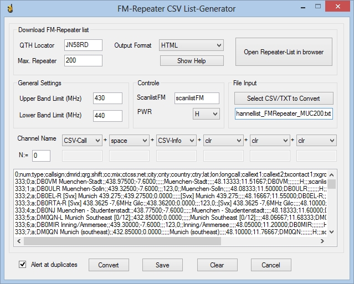Click the DB0MIR Inning/Ammersee row

pos(171,225)
